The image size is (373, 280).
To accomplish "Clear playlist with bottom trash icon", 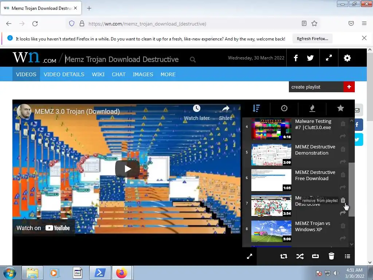I will [331, 256].
